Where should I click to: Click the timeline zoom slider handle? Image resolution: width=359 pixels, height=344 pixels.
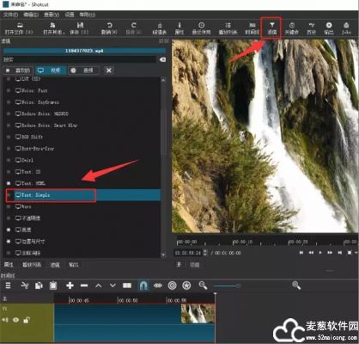[x=238, y=286]
